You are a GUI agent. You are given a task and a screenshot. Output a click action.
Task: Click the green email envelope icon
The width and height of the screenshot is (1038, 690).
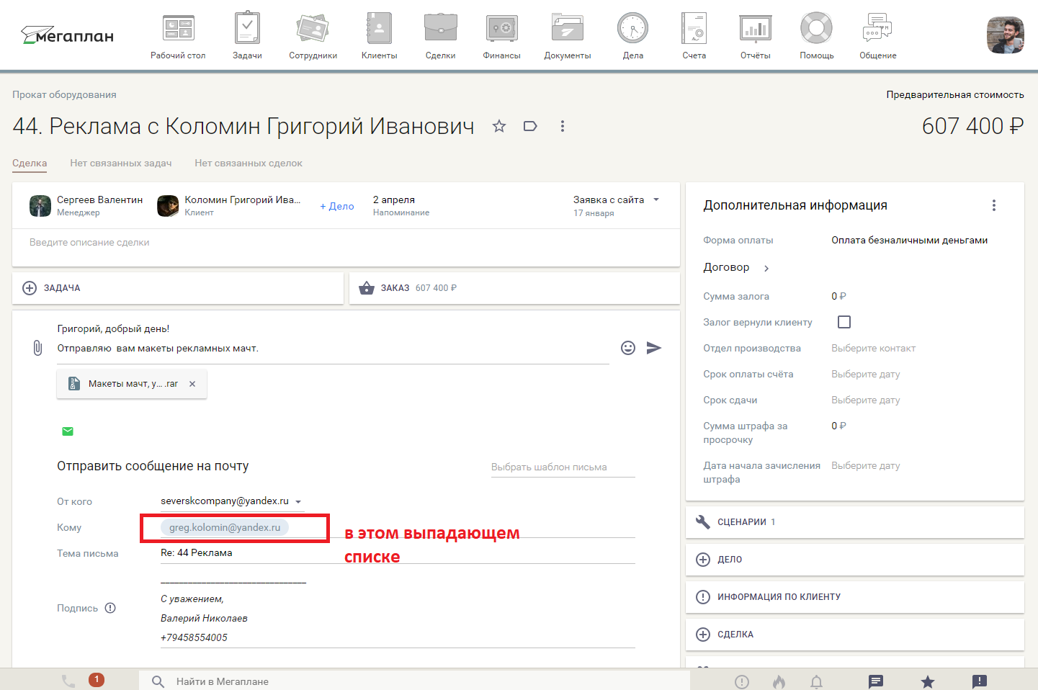pos(68,431)
